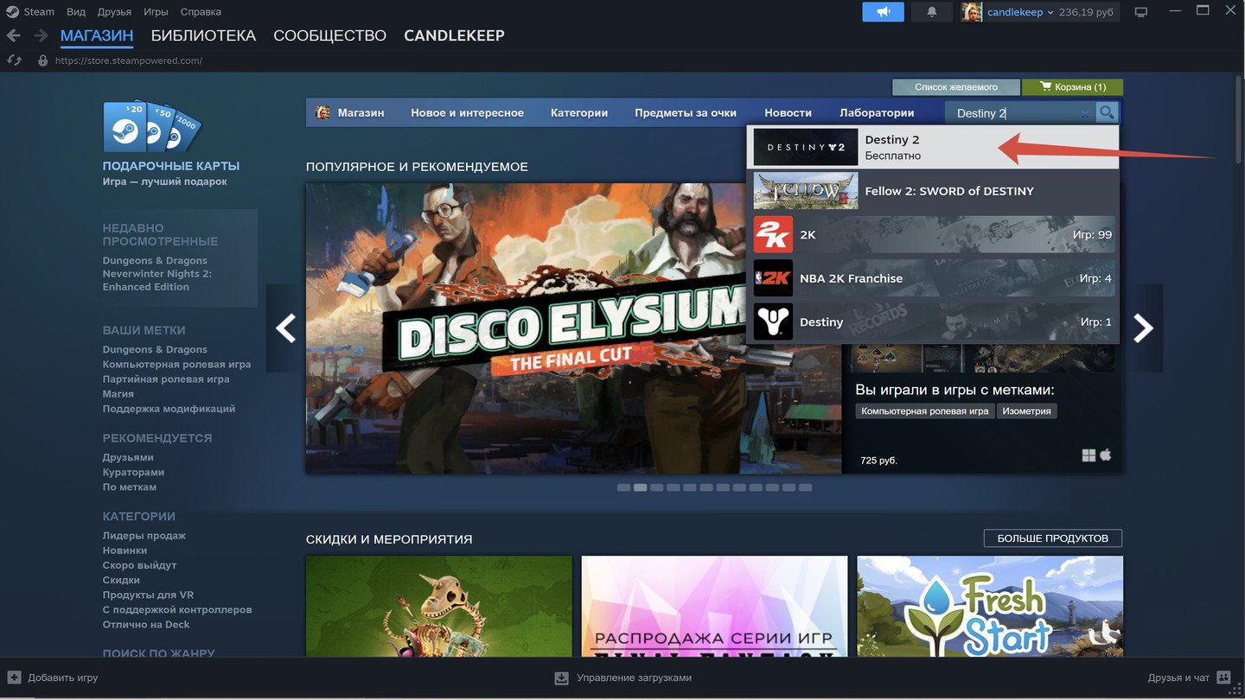Viewport: 1245px width, 700px height.
Task: Open Кураторами recommendations link
Action: pos(133,472)
